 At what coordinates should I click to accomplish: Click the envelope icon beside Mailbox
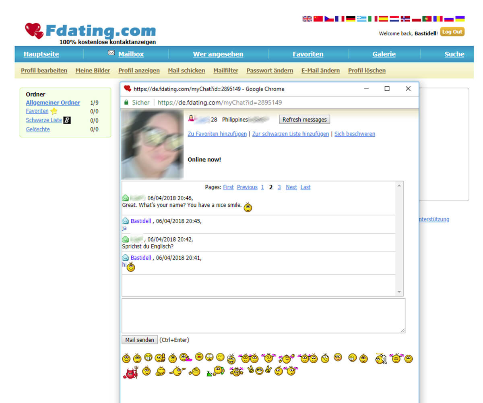click(x=111, y=53)
